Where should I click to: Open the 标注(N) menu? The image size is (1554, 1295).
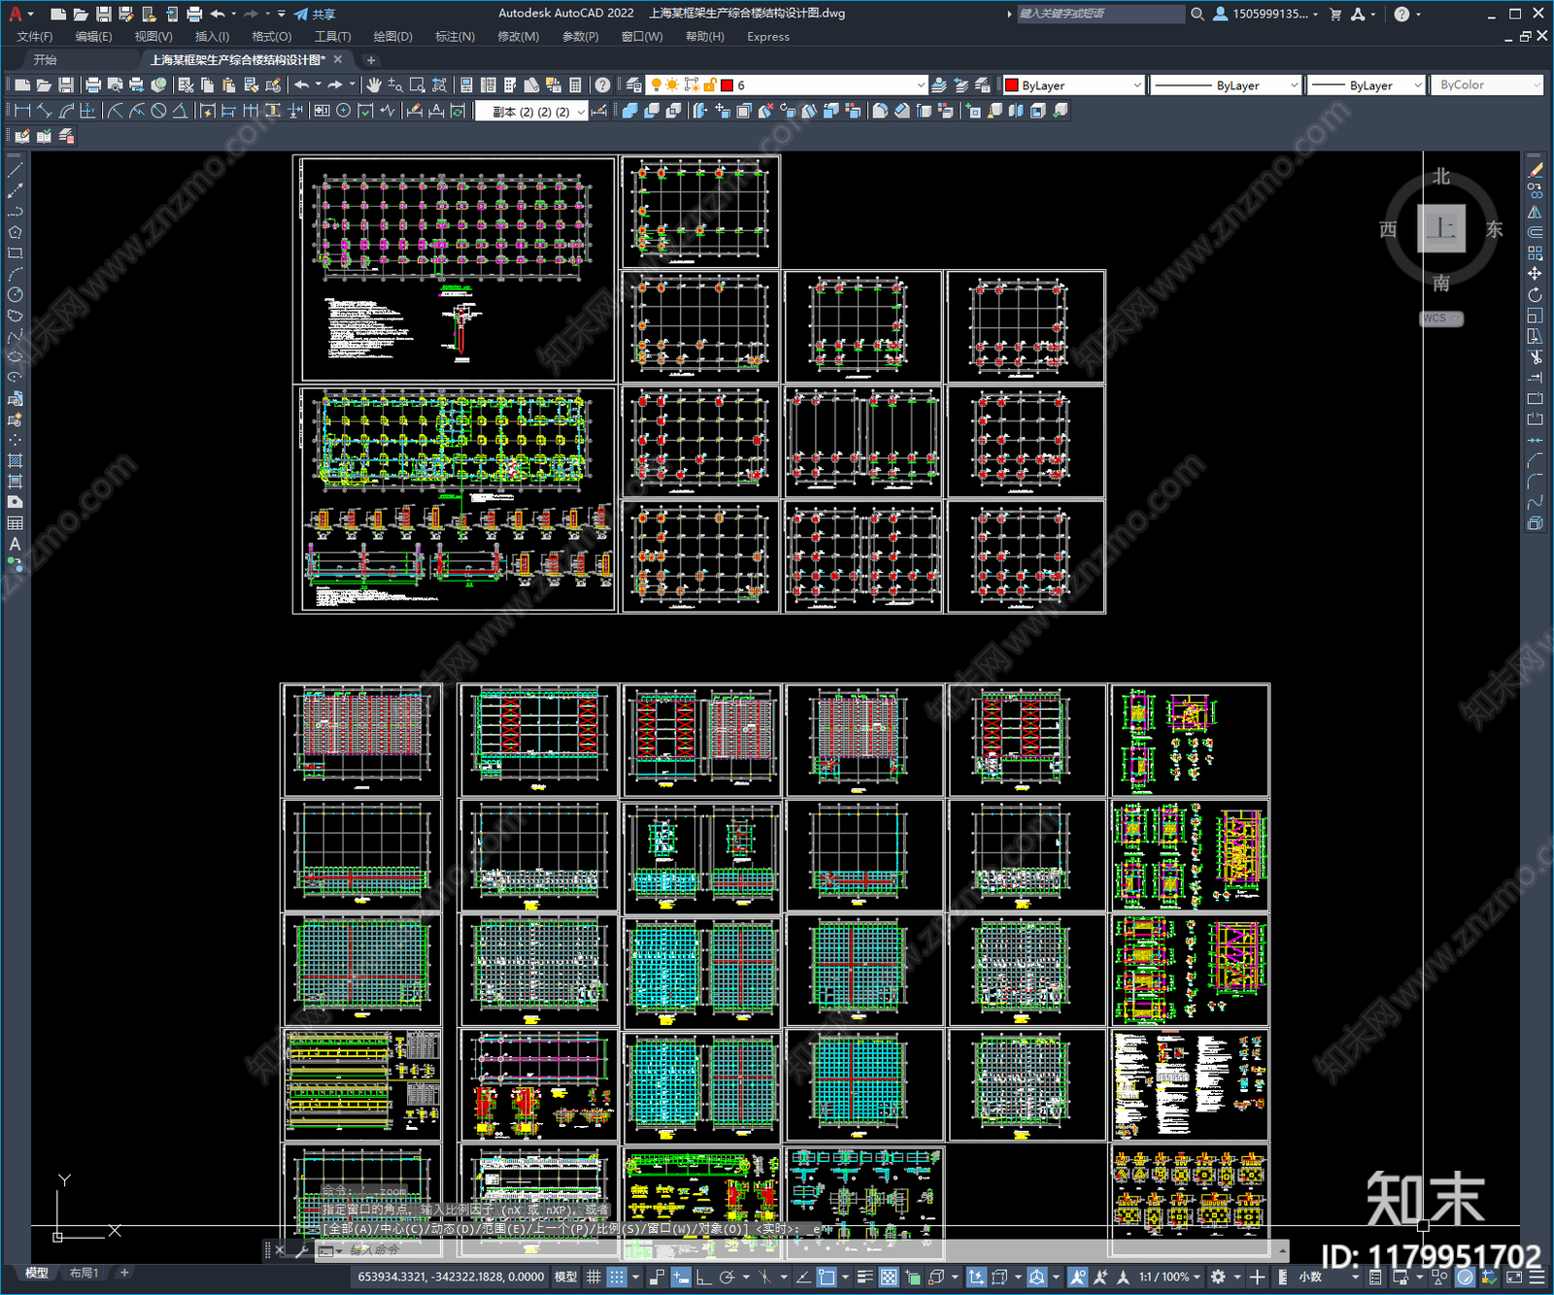(x=455, y=37)
